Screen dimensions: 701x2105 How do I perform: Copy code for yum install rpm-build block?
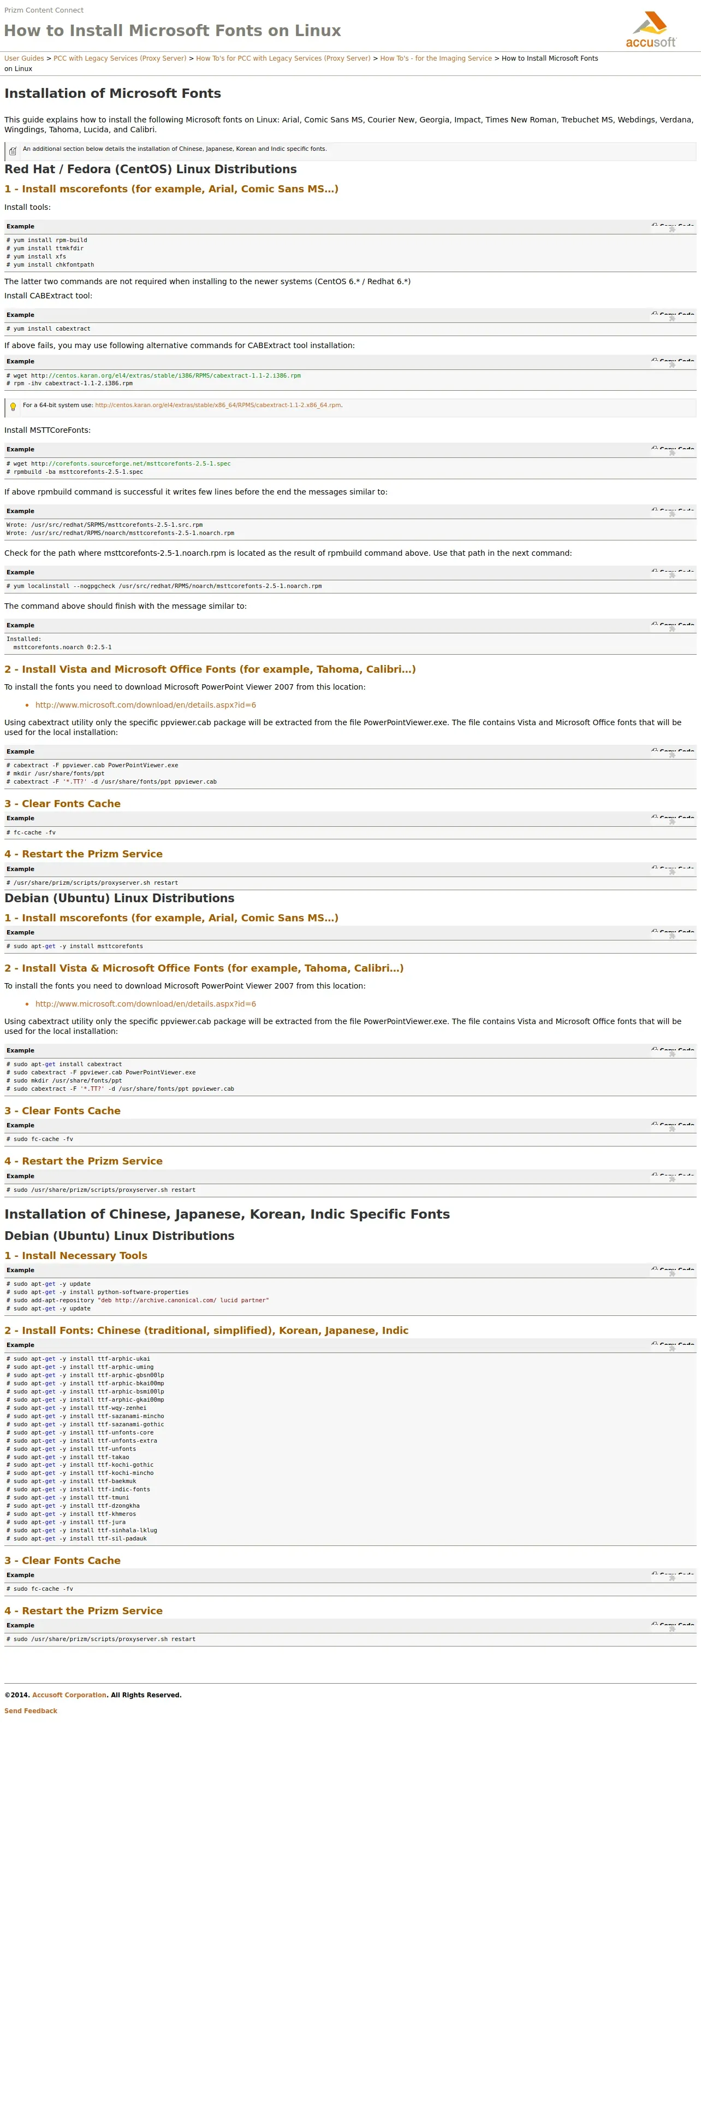[673, 226]
